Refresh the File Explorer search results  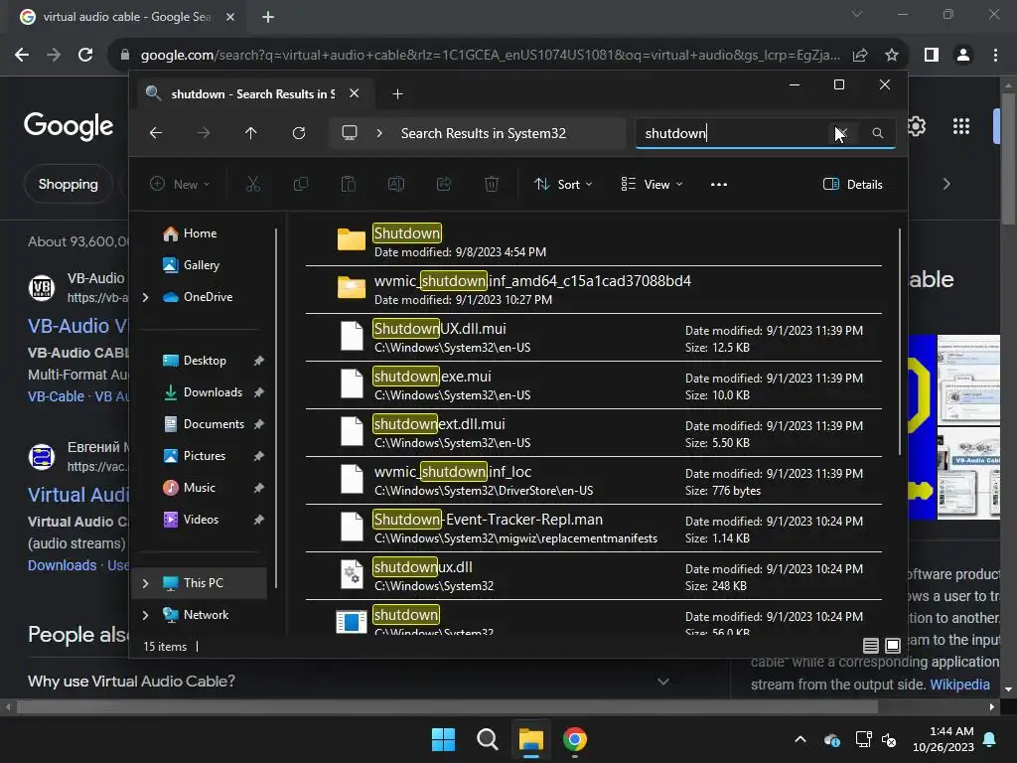tap(298, 133)
